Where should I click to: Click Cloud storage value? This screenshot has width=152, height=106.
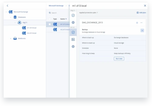pyautogui.click(x=119, y=43)
